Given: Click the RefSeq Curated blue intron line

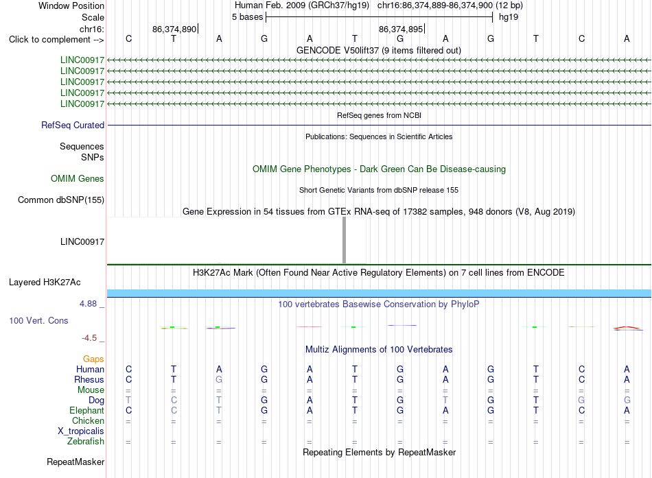Looking at the screenshot, I should 380,125.
